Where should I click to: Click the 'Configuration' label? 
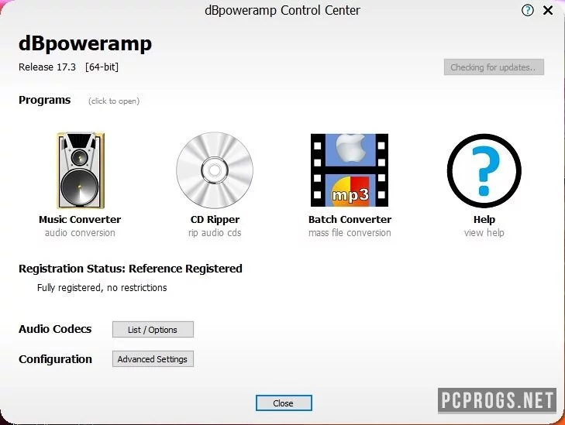[56, 359]
